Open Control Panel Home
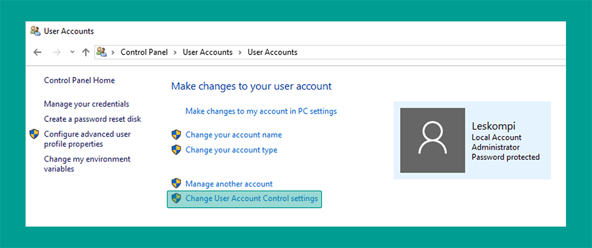592x248 pixels. click(79, 80)
